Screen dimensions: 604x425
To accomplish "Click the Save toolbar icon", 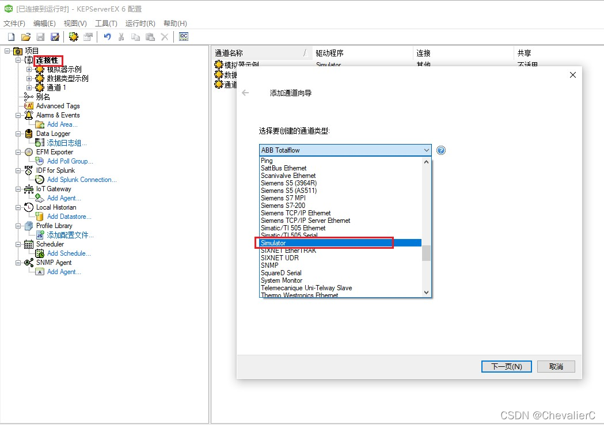I will click(40, 37).
